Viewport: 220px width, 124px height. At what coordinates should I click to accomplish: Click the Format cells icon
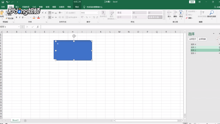pos(181,13)
